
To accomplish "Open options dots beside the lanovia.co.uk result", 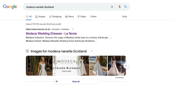I will pos(73,29).
